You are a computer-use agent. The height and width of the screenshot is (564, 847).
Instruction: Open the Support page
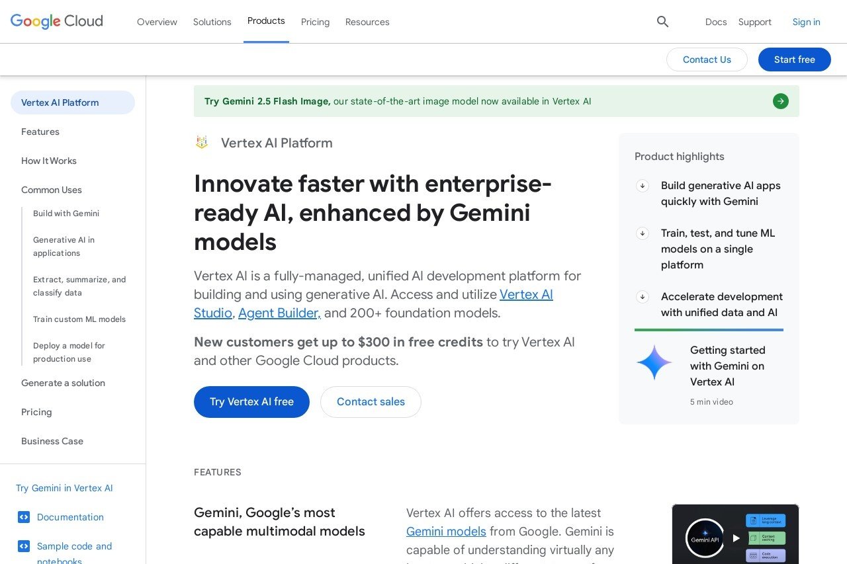tap(755, 22)
